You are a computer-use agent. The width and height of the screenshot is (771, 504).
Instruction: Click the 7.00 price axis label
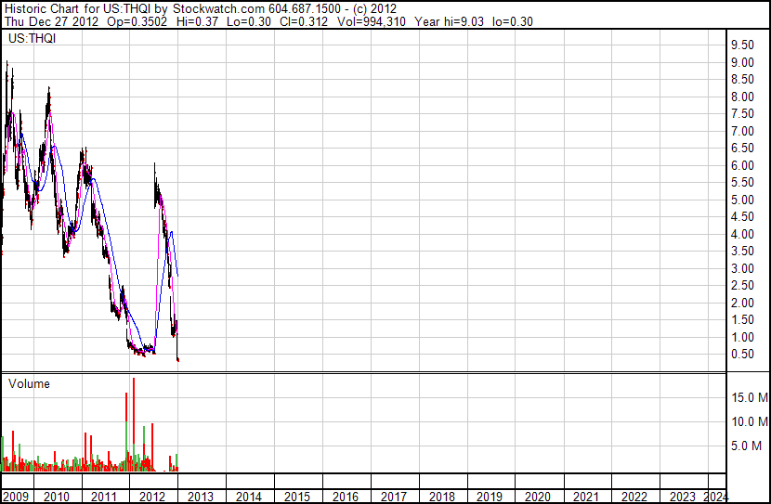click(742, 131)
